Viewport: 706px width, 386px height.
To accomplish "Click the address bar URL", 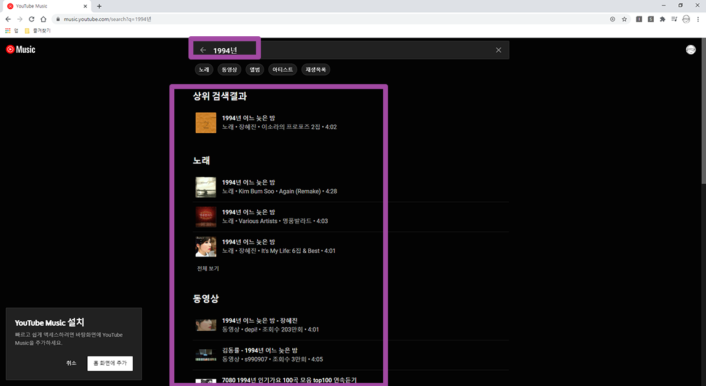I will click(107, 20).
